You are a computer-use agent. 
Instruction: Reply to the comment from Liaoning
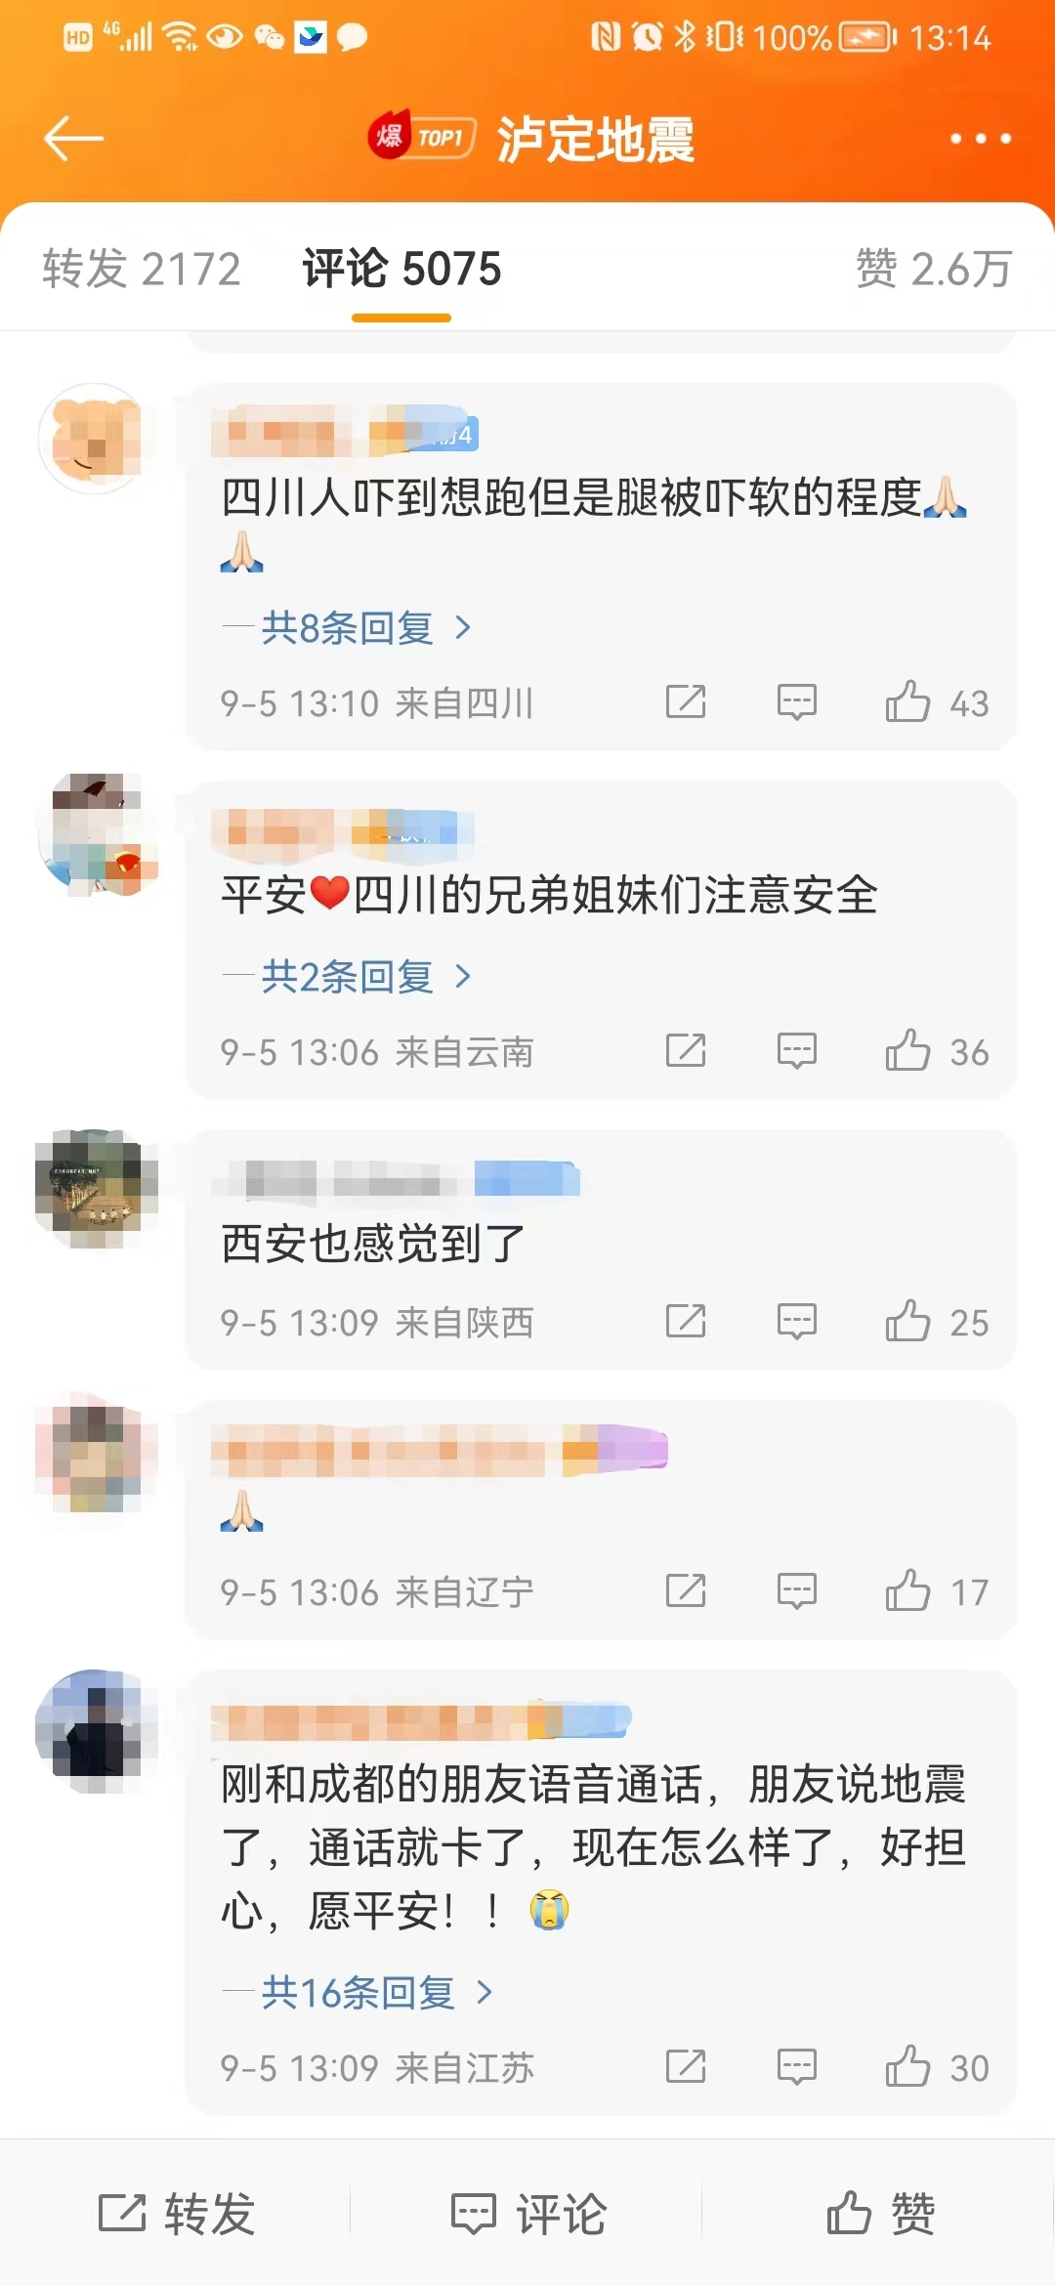(797, 1591)
